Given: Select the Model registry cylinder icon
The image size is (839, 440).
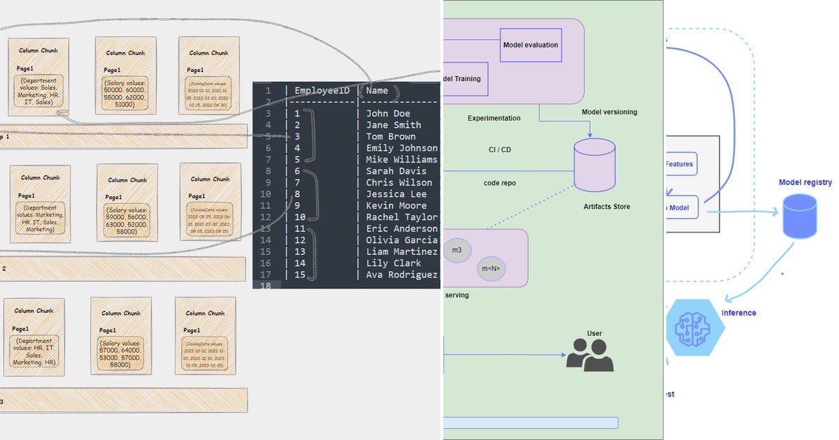Looking at the screenshot, I should pos(799,217).
